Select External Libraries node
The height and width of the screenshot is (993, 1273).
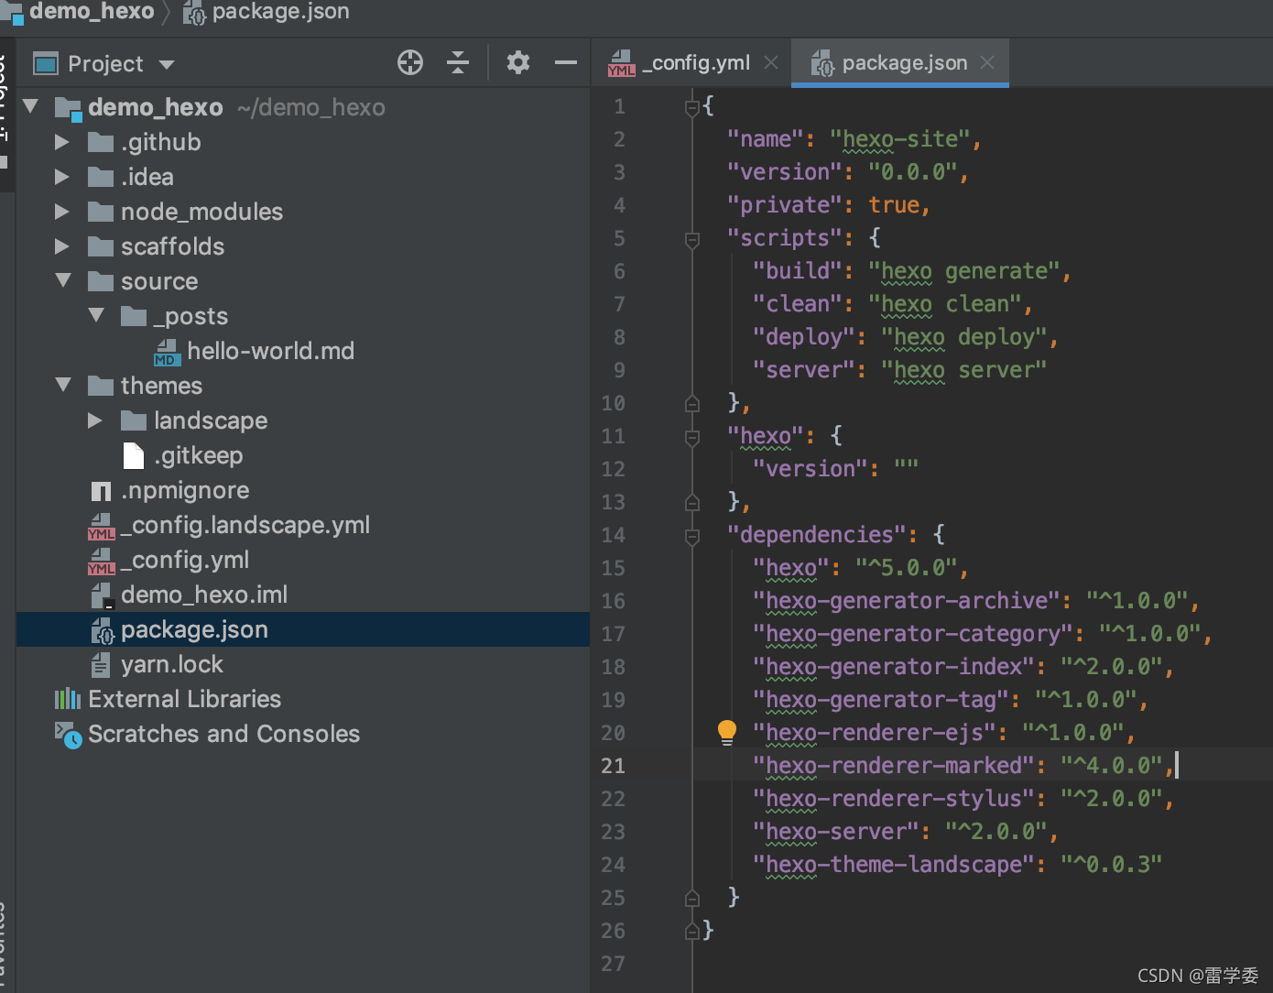coord(184,699)
